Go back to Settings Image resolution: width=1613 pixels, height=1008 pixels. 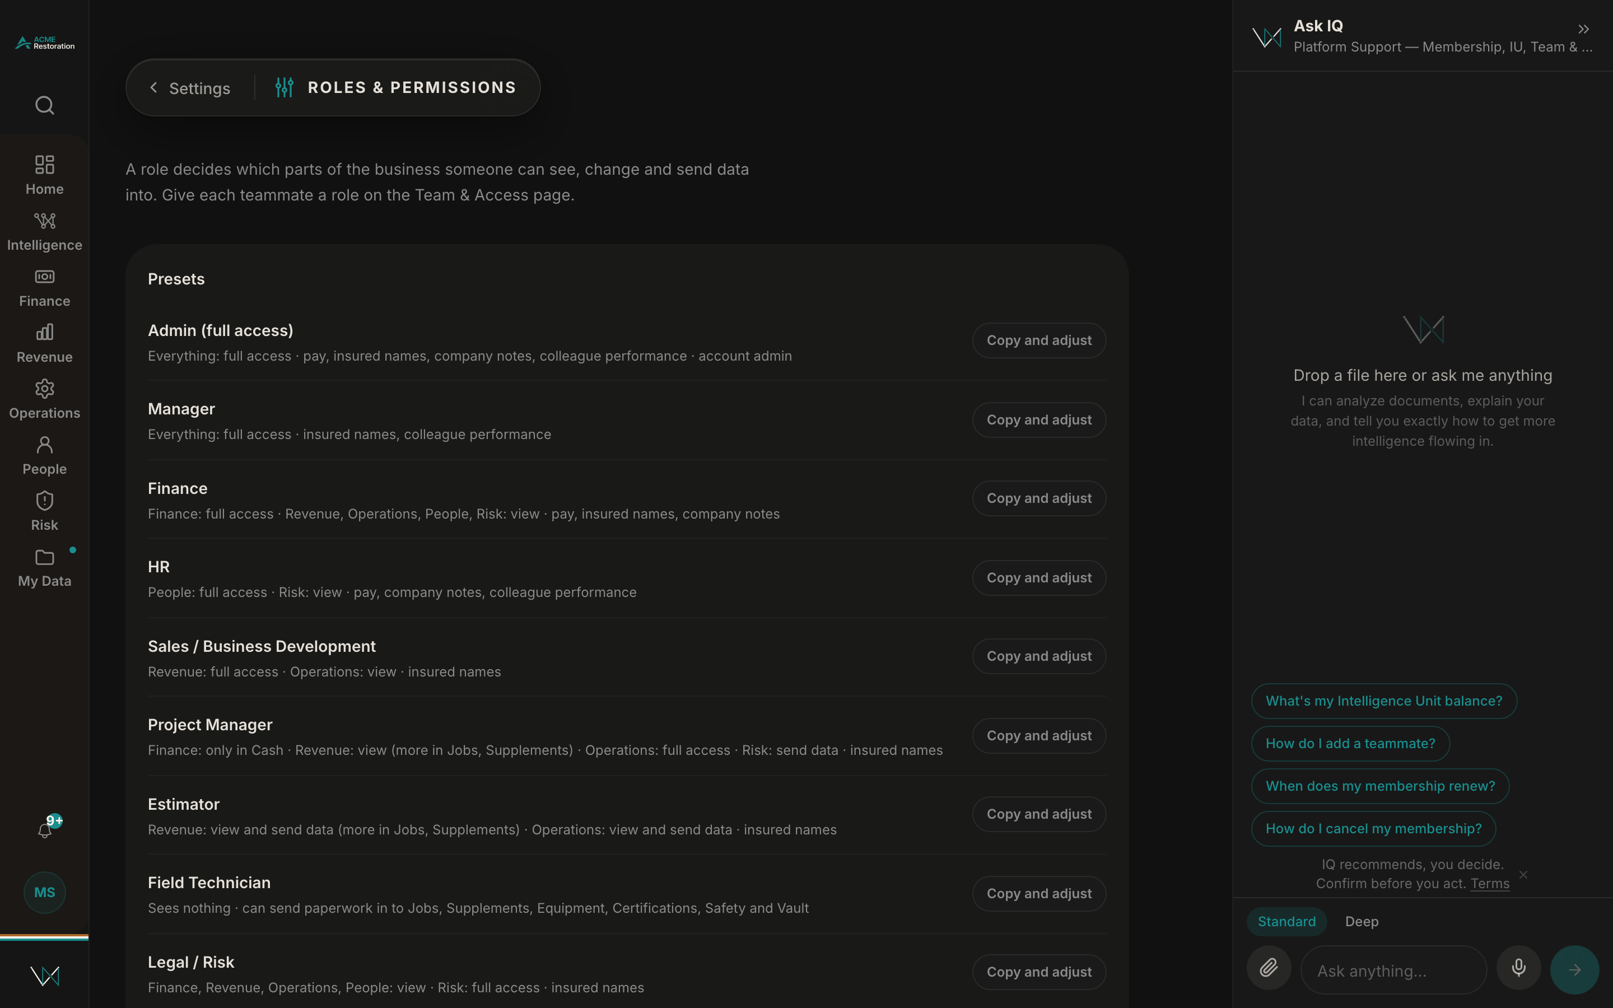[190, 88]
